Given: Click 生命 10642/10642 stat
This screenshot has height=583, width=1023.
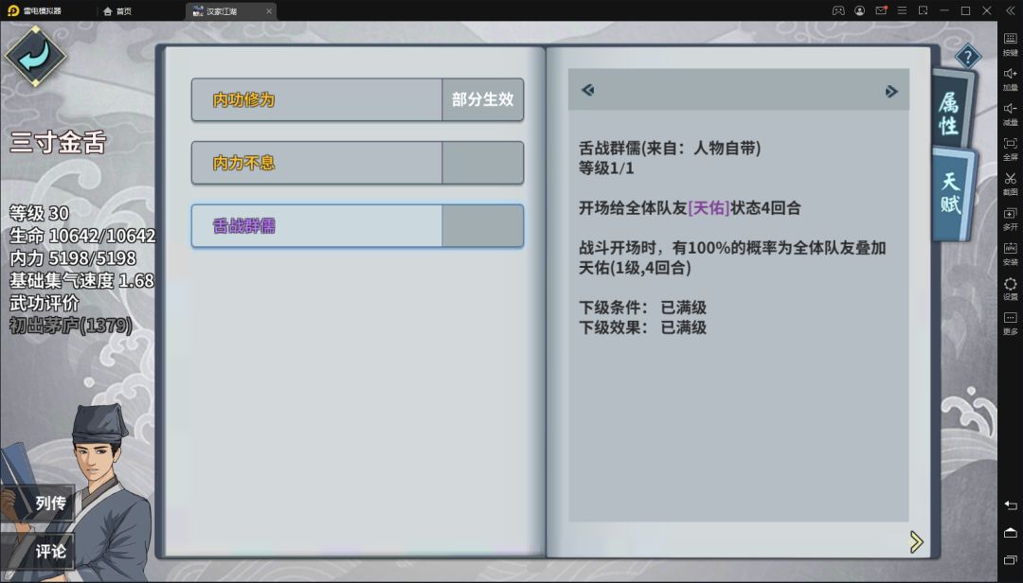Looking at the screenshot, I should click(x=82, y=236).
